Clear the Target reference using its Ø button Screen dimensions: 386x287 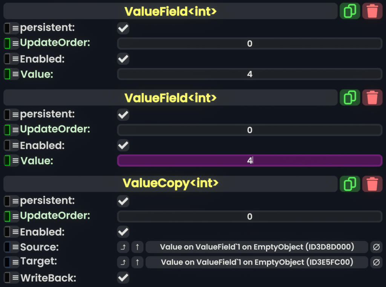[x=376, y=262]
